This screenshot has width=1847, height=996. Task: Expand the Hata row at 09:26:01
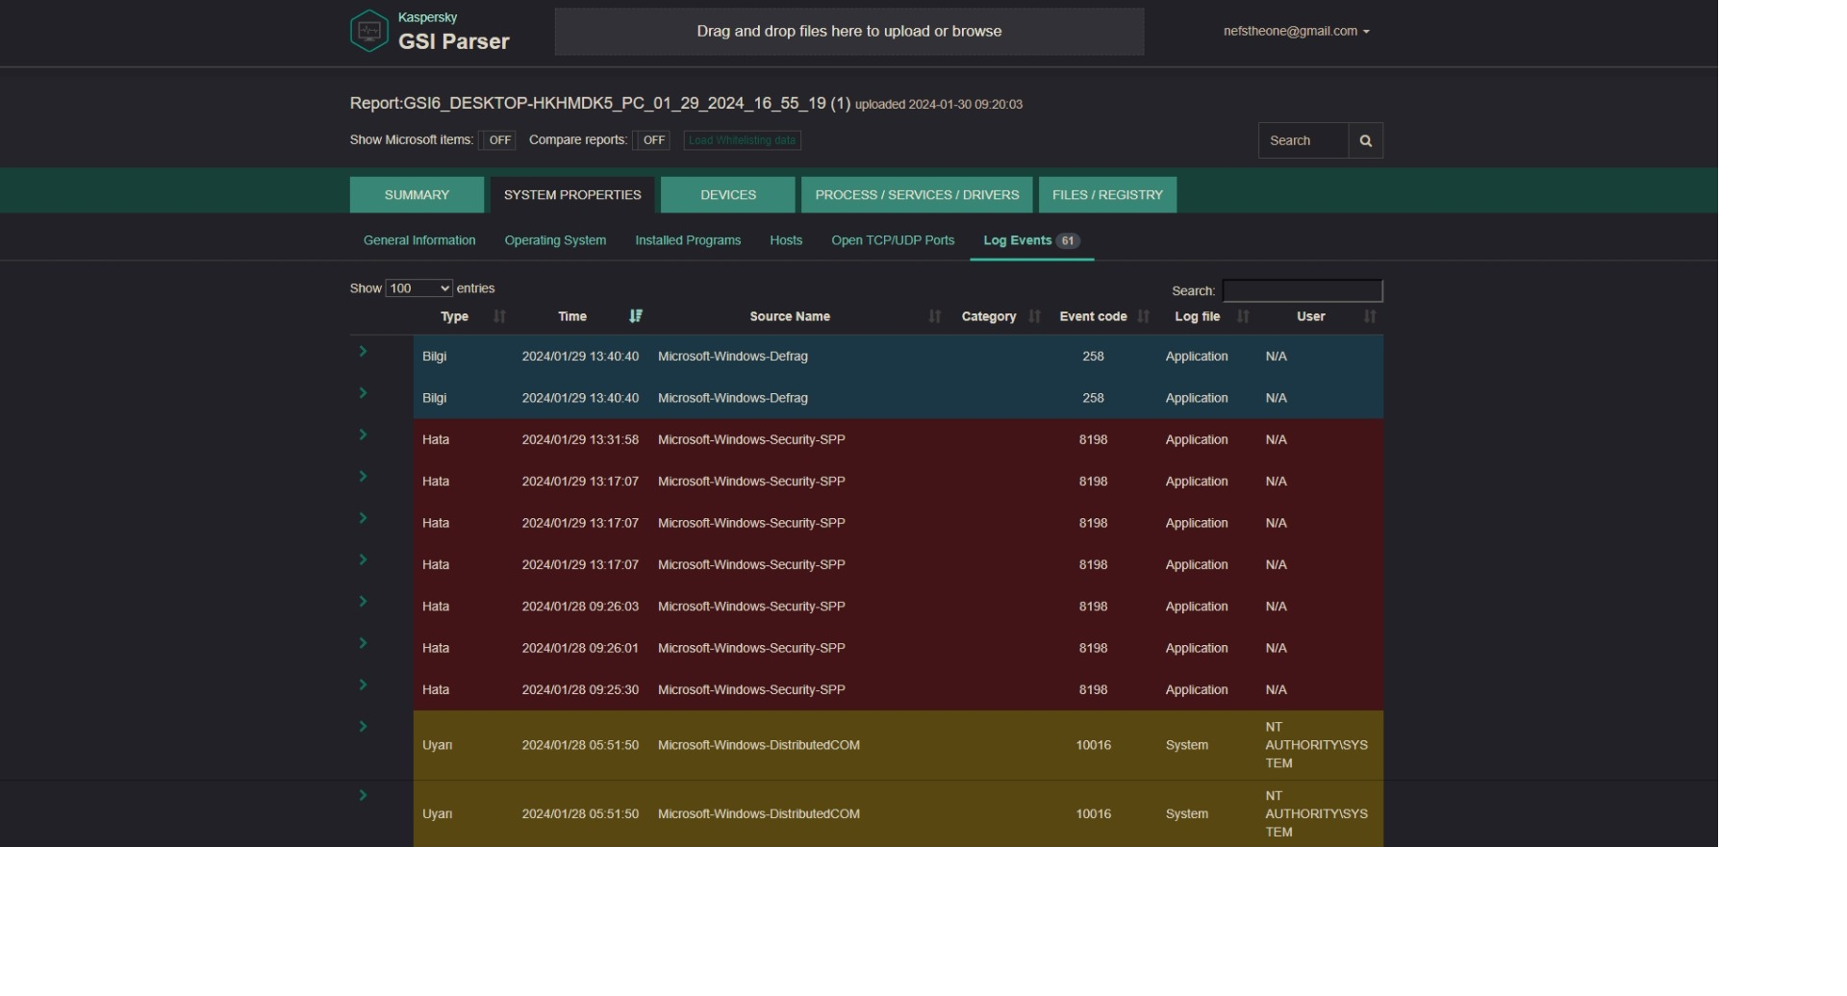(363, 643)
